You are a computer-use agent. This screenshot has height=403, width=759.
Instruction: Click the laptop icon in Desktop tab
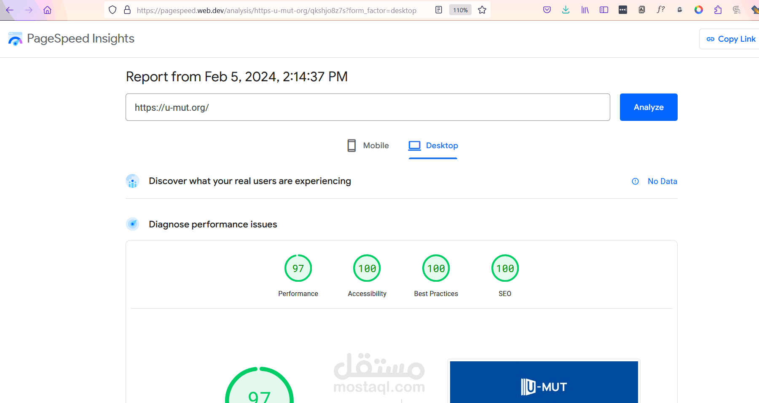tap(415, 146)
